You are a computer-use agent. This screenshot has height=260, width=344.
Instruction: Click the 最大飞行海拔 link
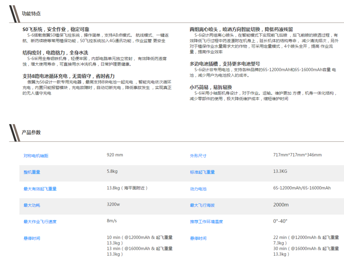(x=202, y=205)
